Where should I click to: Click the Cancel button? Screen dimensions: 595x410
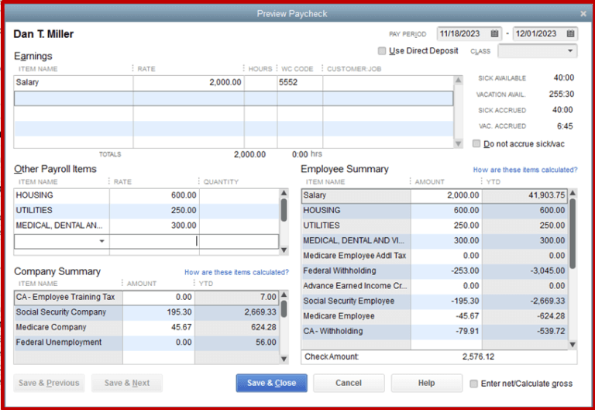tap(349, 383)
